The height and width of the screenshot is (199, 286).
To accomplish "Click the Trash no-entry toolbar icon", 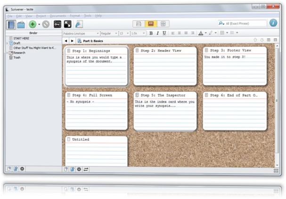I will 46,24.
